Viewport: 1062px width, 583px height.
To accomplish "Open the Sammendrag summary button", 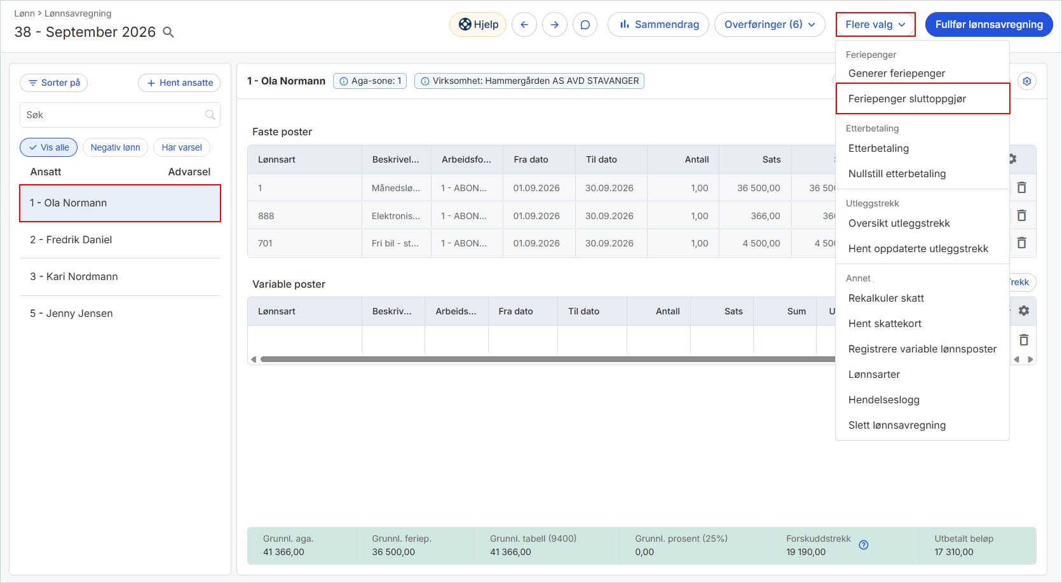I will [x=658, y=24].
